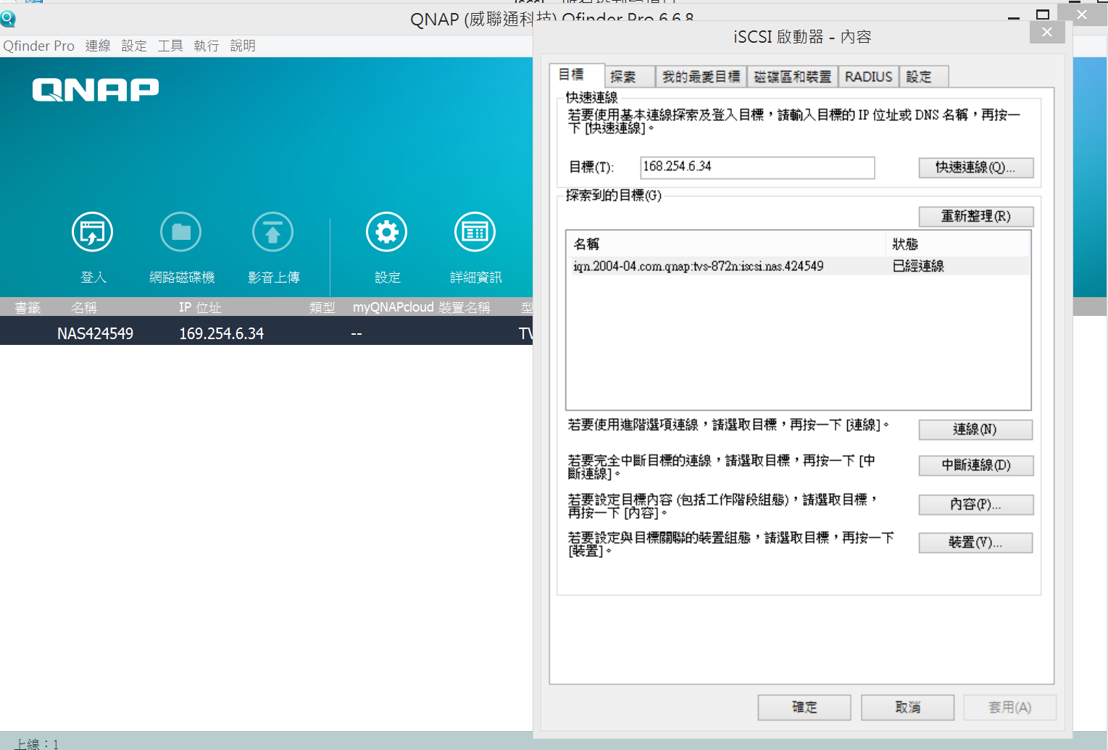
Task: Open the 說明 help menu
Action: (x=243, y=46)
